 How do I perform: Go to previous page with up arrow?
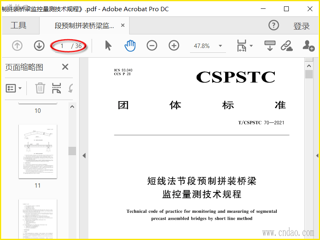click(17, 46)
